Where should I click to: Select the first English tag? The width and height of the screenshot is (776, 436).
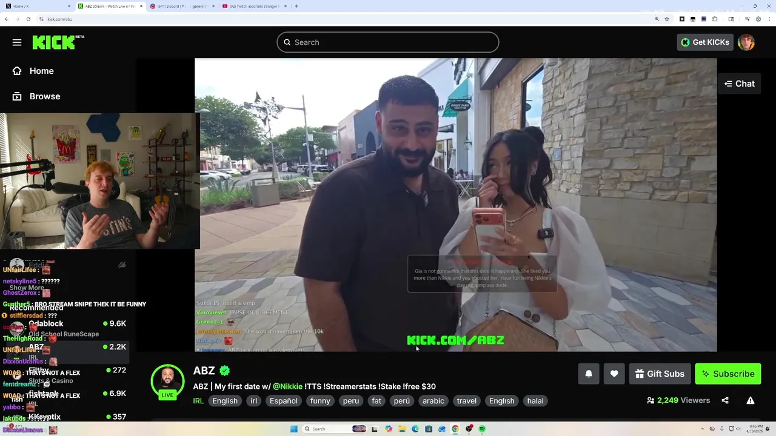click(225, 401)
